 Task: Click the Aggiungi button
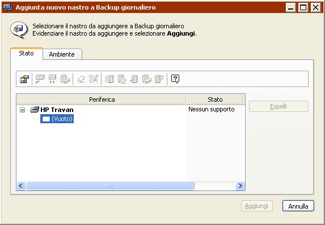[x=256, y=206]
